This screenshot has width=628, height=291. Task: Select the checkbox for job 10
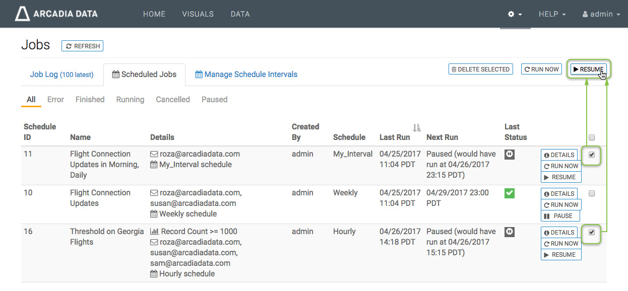592,194
